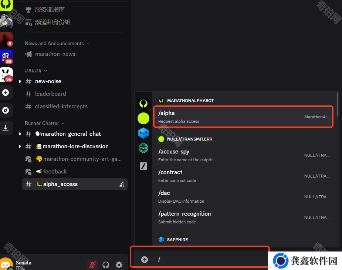The image size is (342, 270).
Task: Open the new-noise channel
Action: 75,81
